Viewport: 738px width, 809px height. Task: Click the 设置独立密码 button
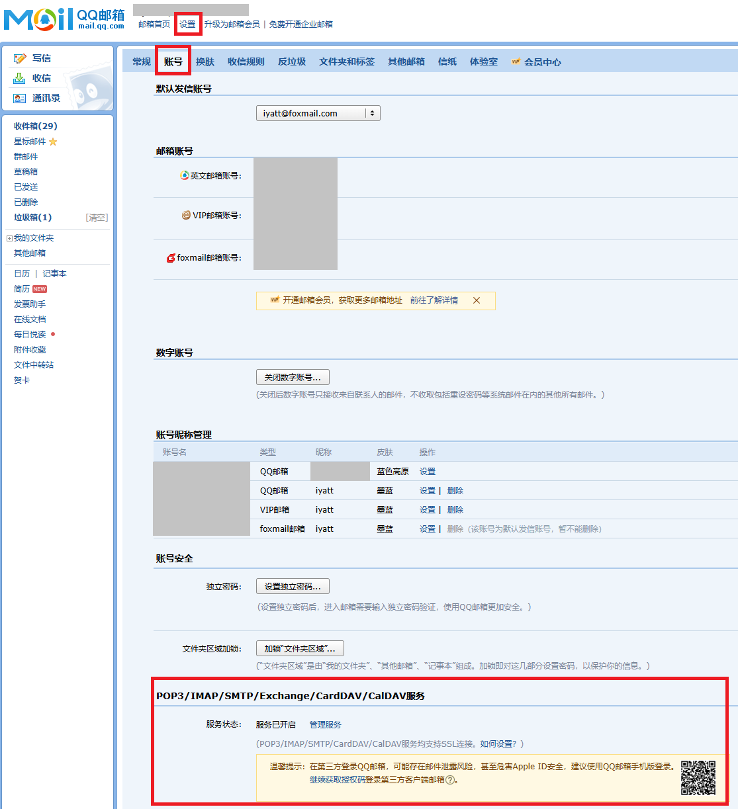293,586
